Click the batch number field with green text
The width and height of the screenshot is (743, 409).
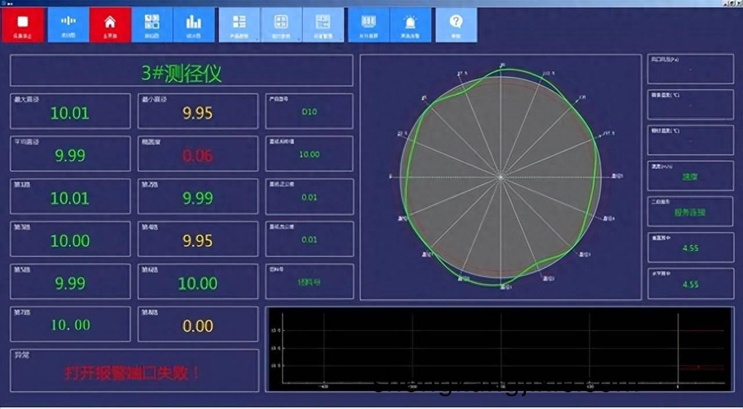pyautogui.click(x=309, y=282)
